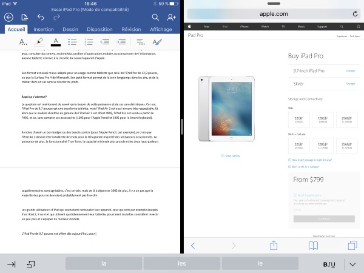Open the Insertion tab
The width and height of the screenshot is (364, 273).
44,30
